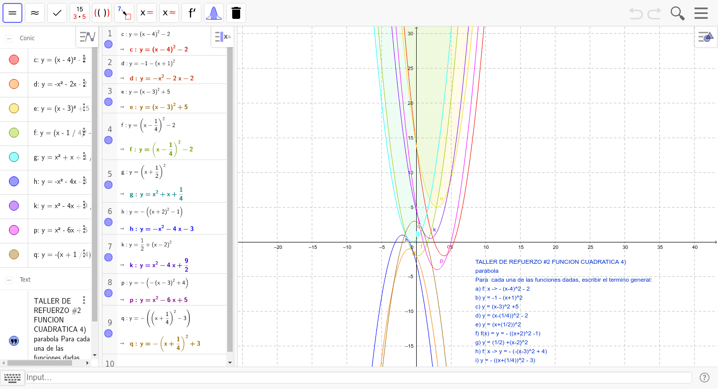Click the Undo arrow
Image resolution: width=718 pixels, height=389 pixels.
pyautogui.click(x=636, y=13)
